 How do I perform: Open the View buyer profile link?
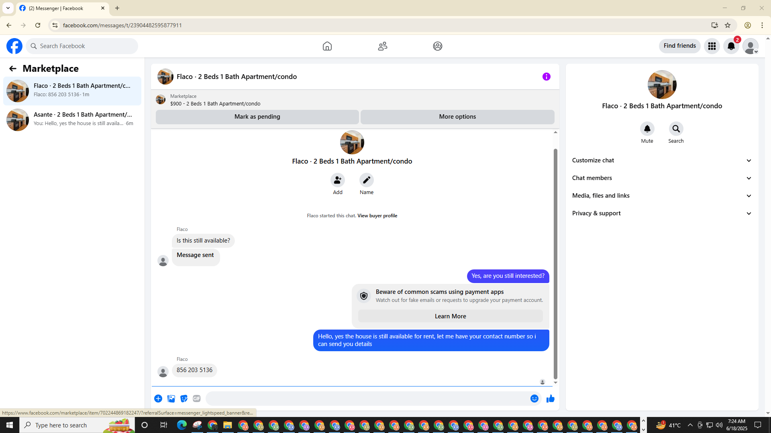(377, 216)
